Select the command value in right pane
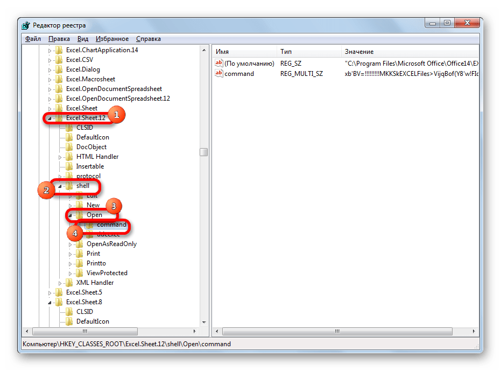501x371 pixels. (239, 74)
